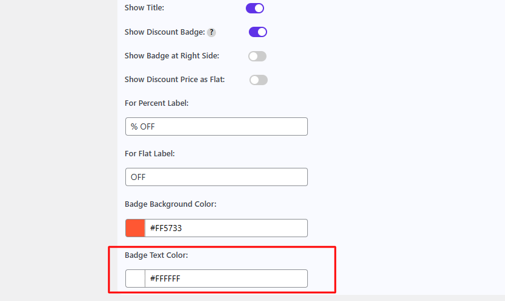Click the Badge Text Color label
The width and height of the screenshot is (505, 301).
[156, 255]
